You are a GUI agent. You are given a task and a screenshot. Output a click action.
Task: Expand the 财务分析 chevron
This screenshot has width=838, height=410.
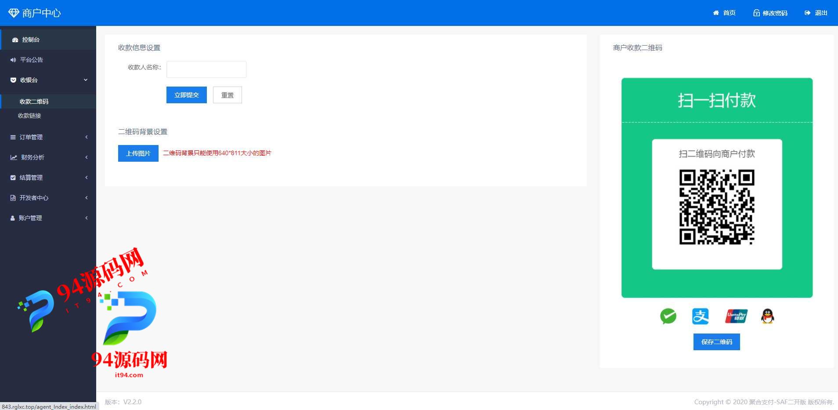tap(87, 157)
